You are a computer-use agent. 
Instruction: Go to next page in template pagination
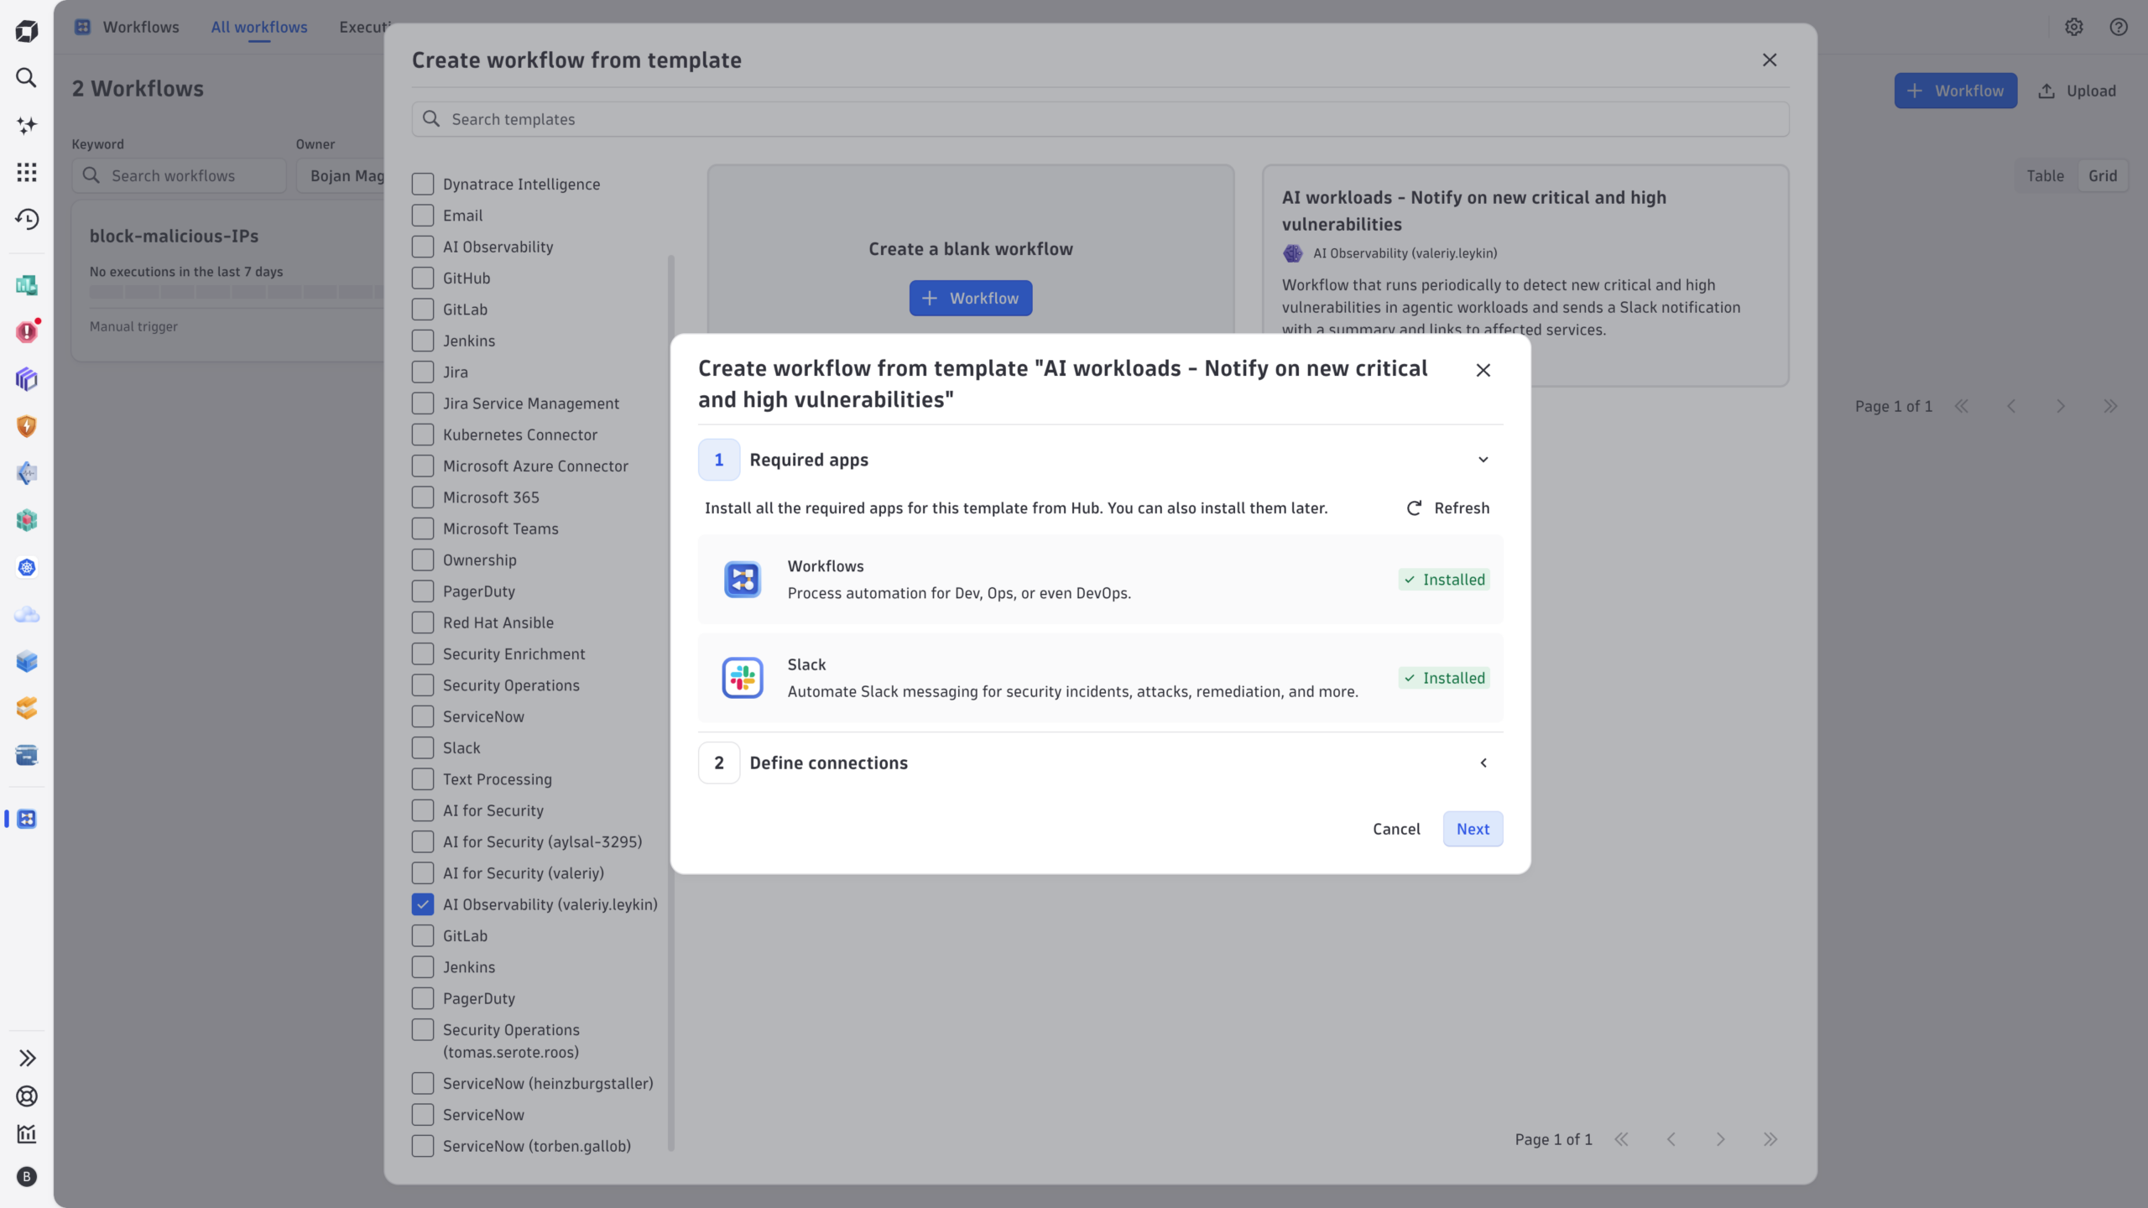[x=1721, y=1139]
